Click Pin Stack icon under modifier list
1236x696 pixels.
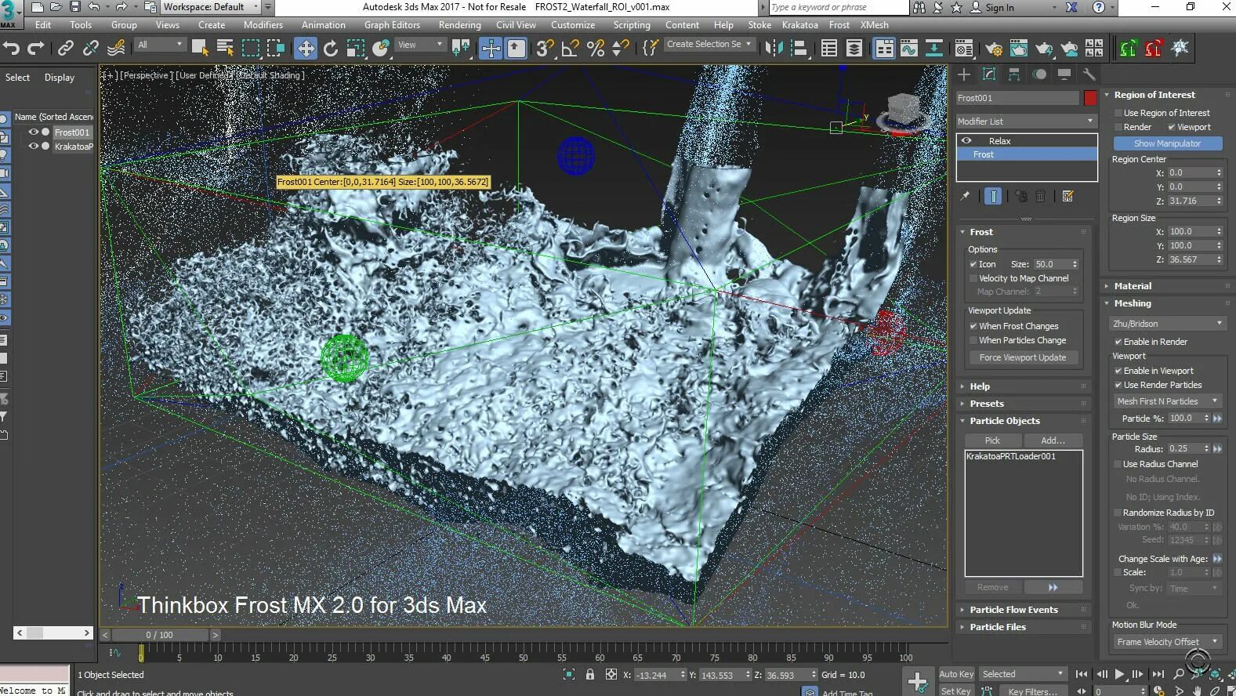tap(965, 196)
